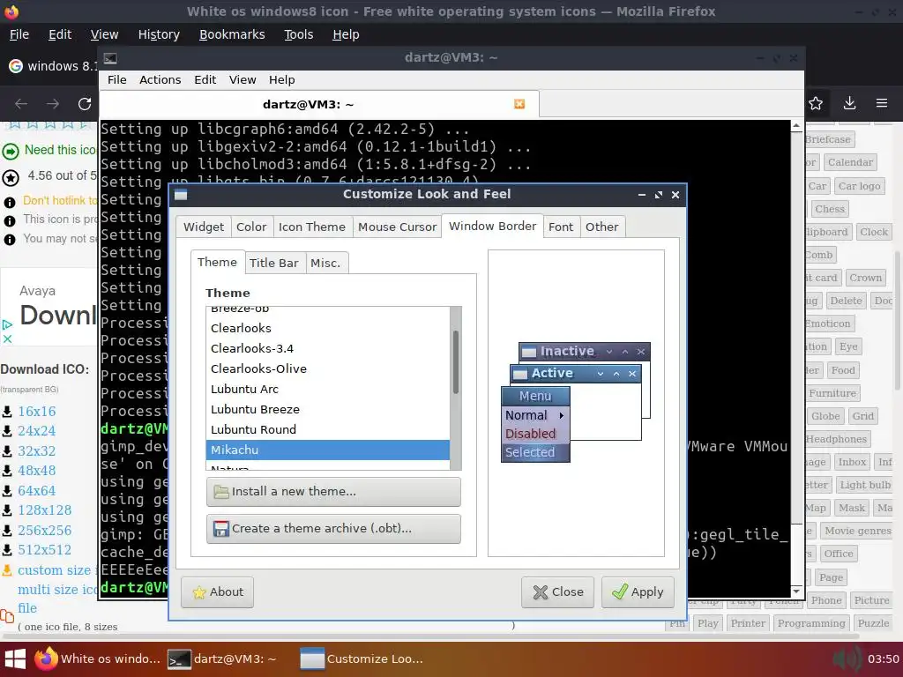Viewport: 903px width, 677px height.
Task: Select Clearlooks theme in list
Action: click(328, 328)
